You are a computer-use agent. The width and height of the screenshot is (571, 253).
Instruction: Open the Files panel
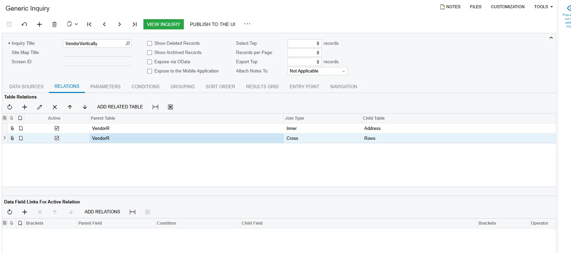click(475, 7)
